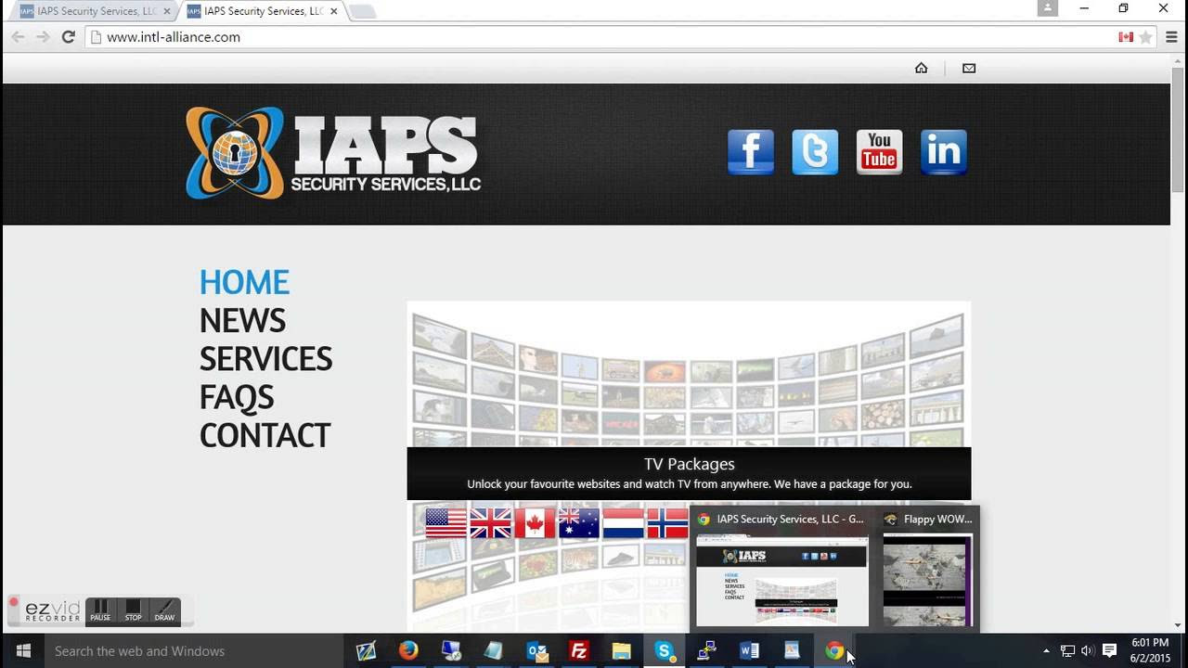Click the IAPS Security Services logo
The width and height of the screenshot is (1188, 668).
(x=332, y=153)
